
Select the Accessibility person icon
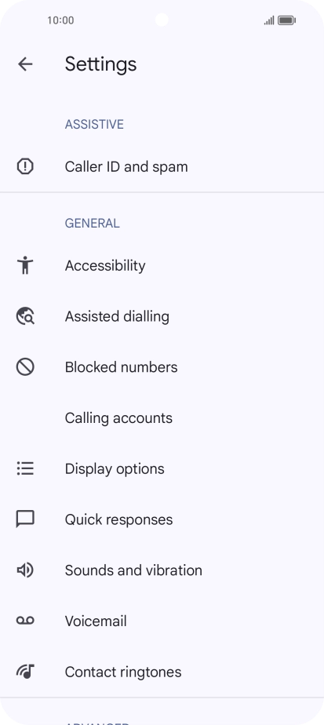(25, 265)
